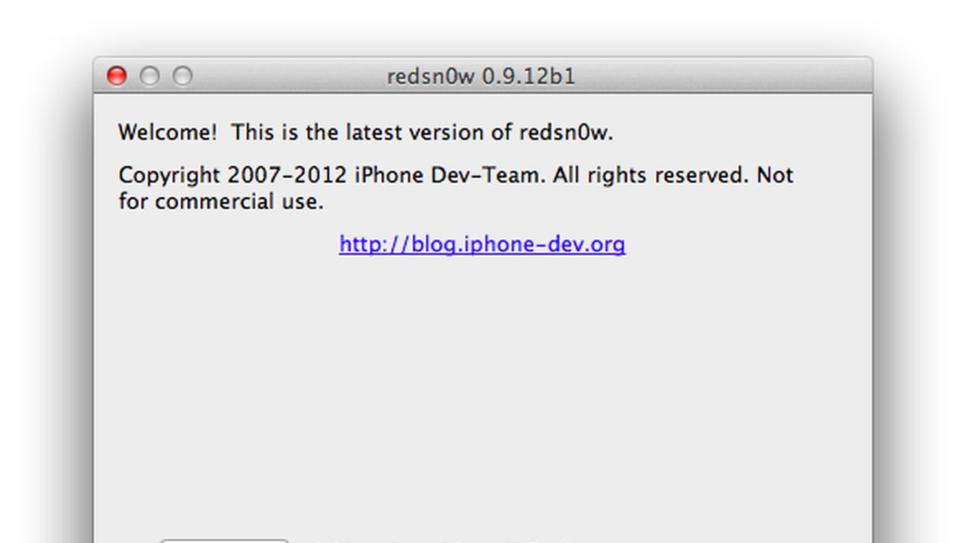The height and width of the screenshot is (543, 966).
Task: Click the partially visible button at bottom left
Action: point(224,541)
